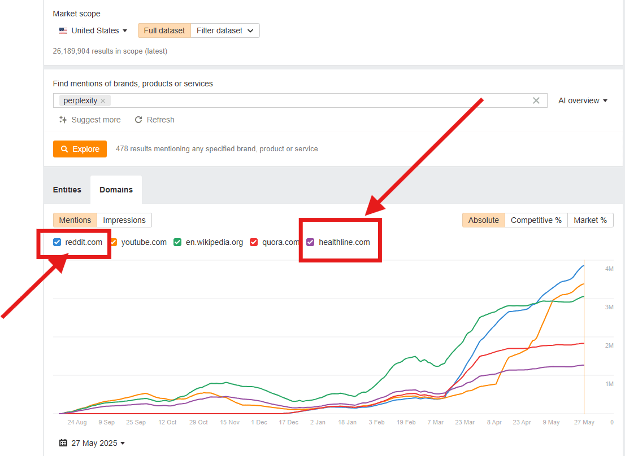Click the "29 Oct" x-axis label

click(x=198, y=422)
